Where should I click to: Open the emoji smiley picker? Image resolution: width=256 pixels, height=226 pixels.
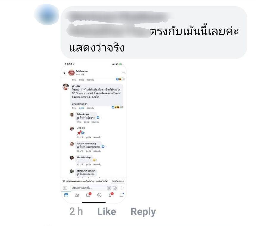click(115, 188)
